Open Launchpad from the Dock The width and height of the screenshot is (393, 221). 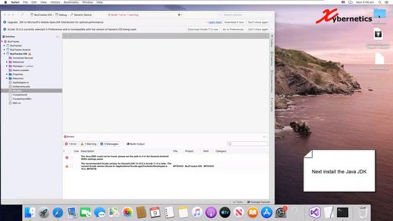coord(44,212)
